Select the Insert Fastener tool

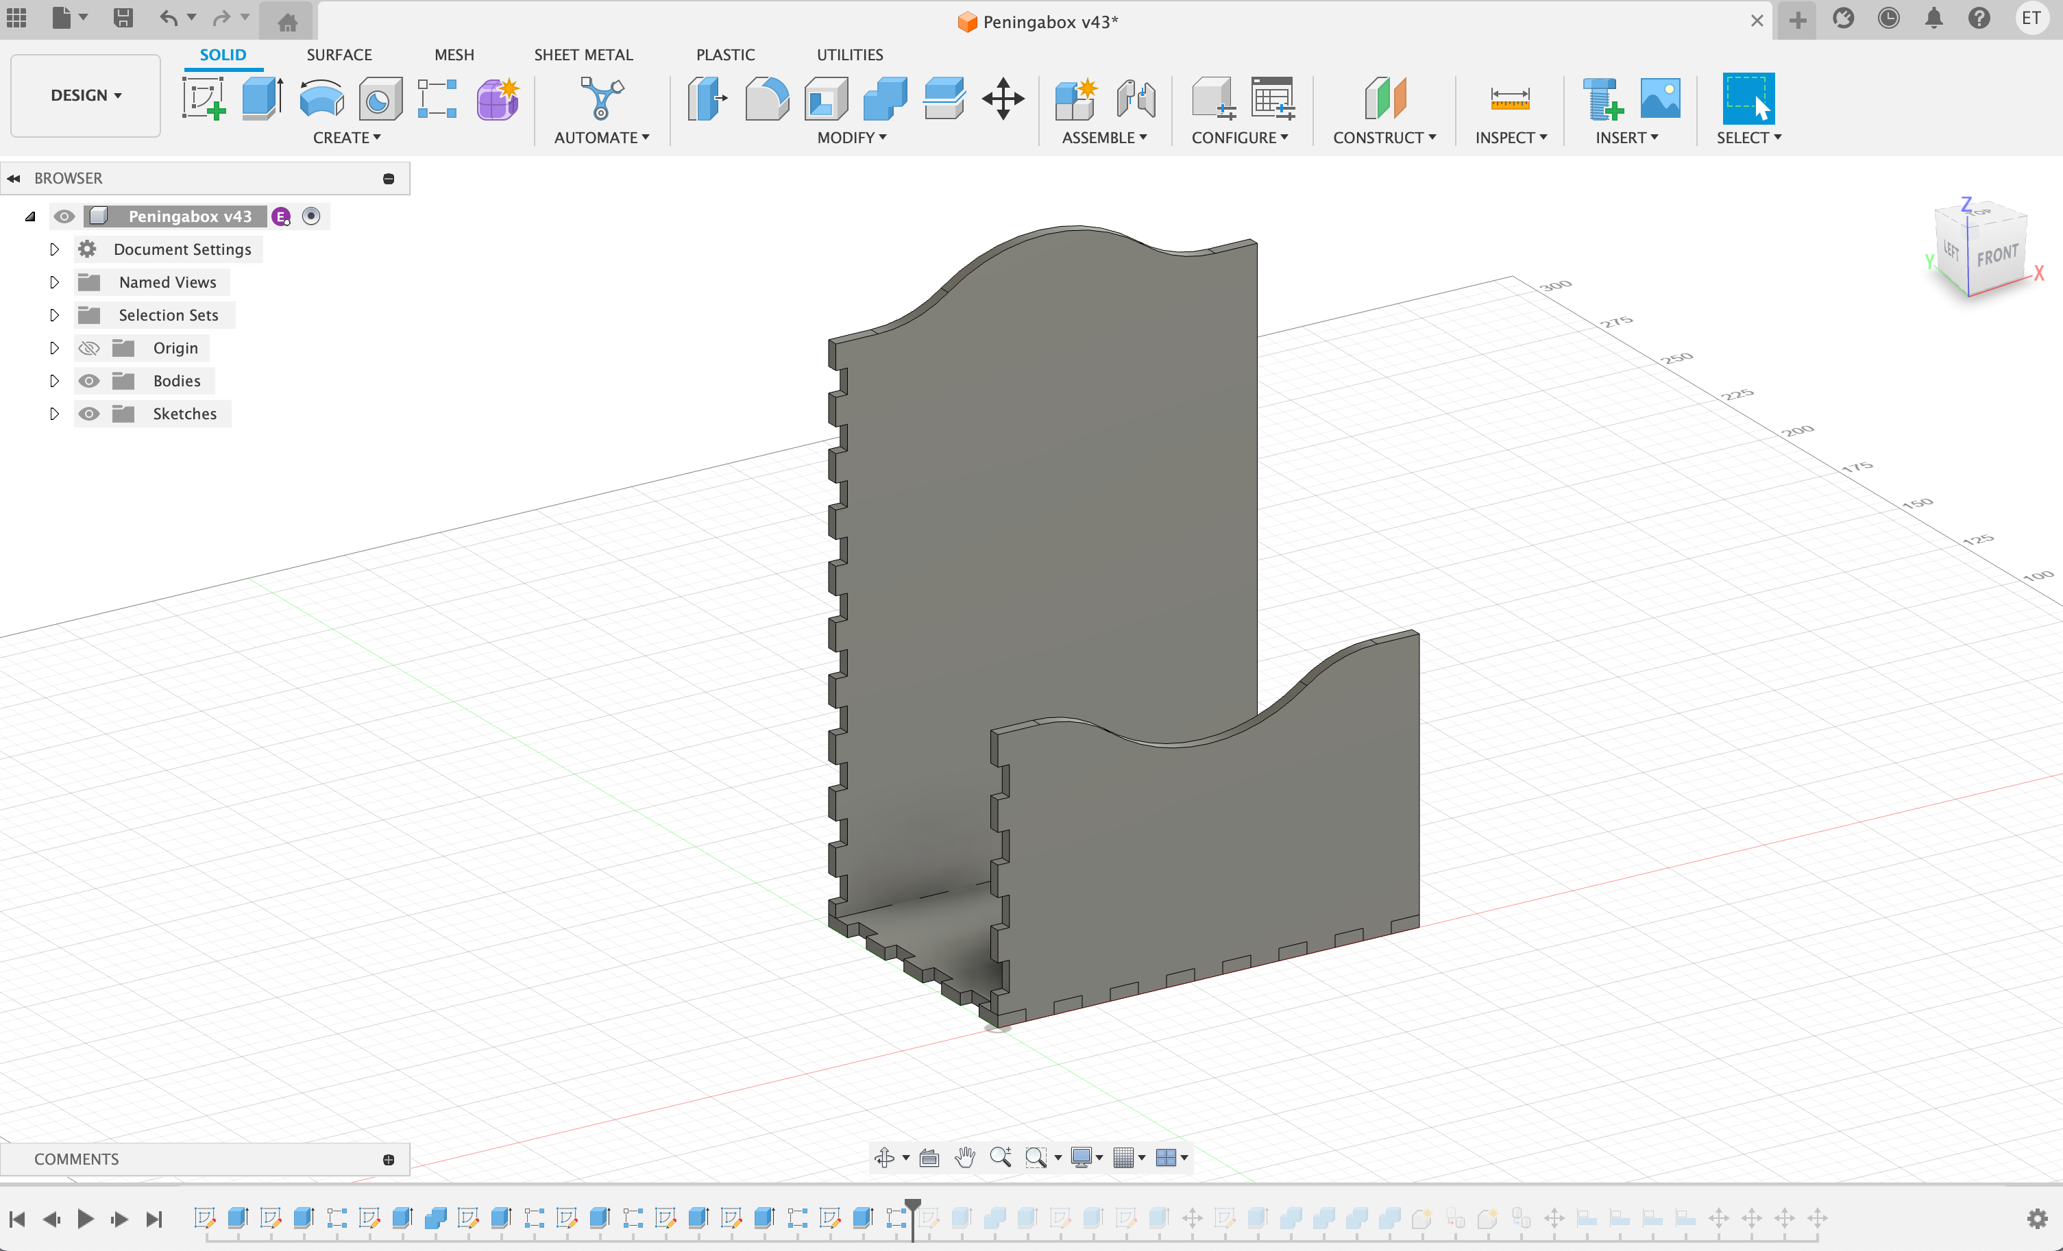click(1602, 99)
